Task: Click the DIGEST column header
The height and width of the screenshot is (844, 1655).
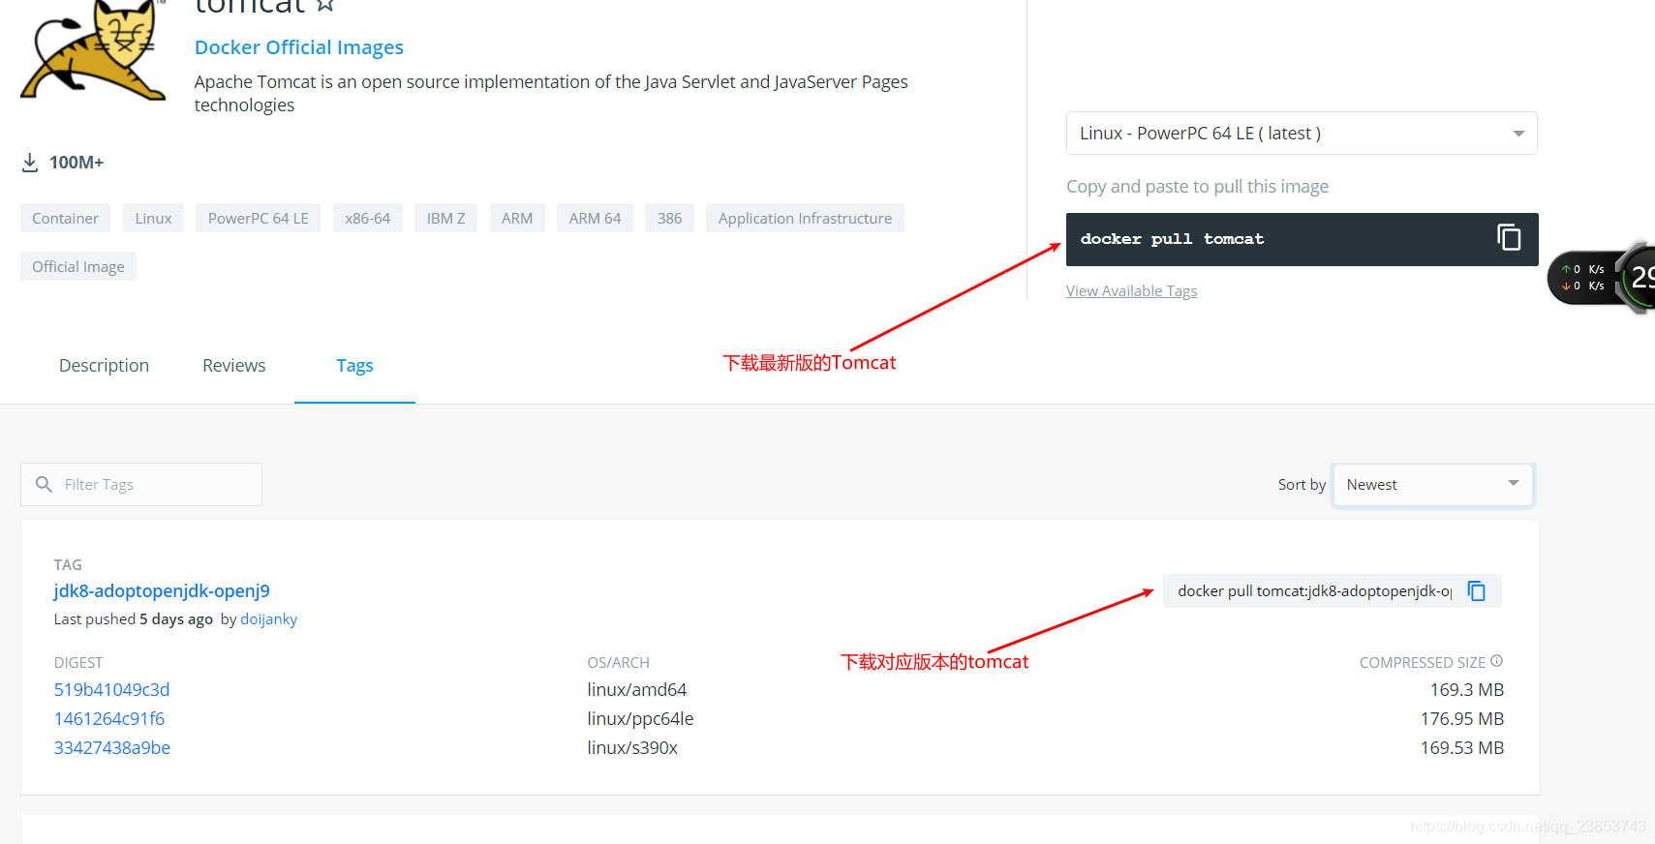Action: (x=78, y=663)
